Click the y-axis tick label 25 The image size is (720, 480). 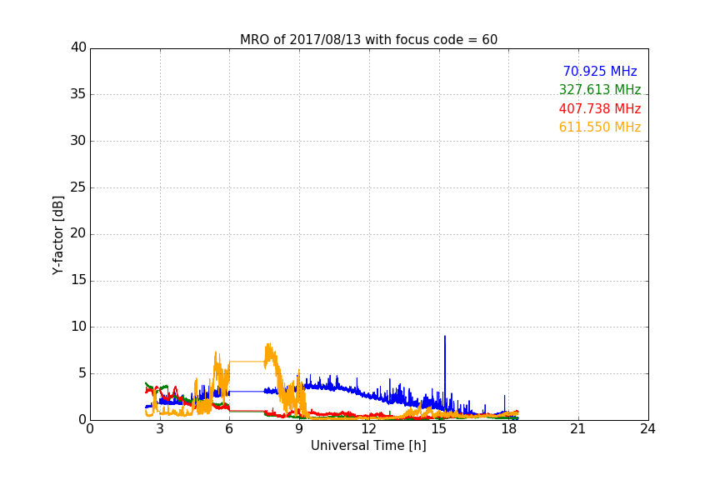[78, 187]
